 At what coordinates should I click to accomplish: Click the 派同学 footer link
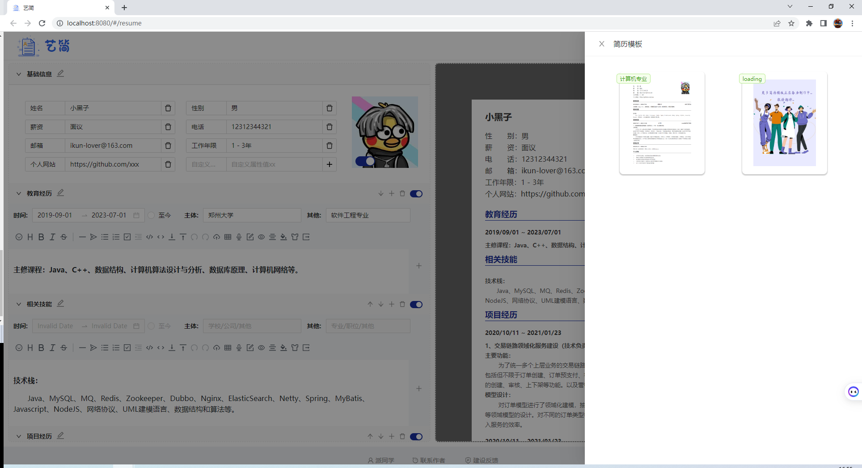pyautogui.click(x=381, y=460)
